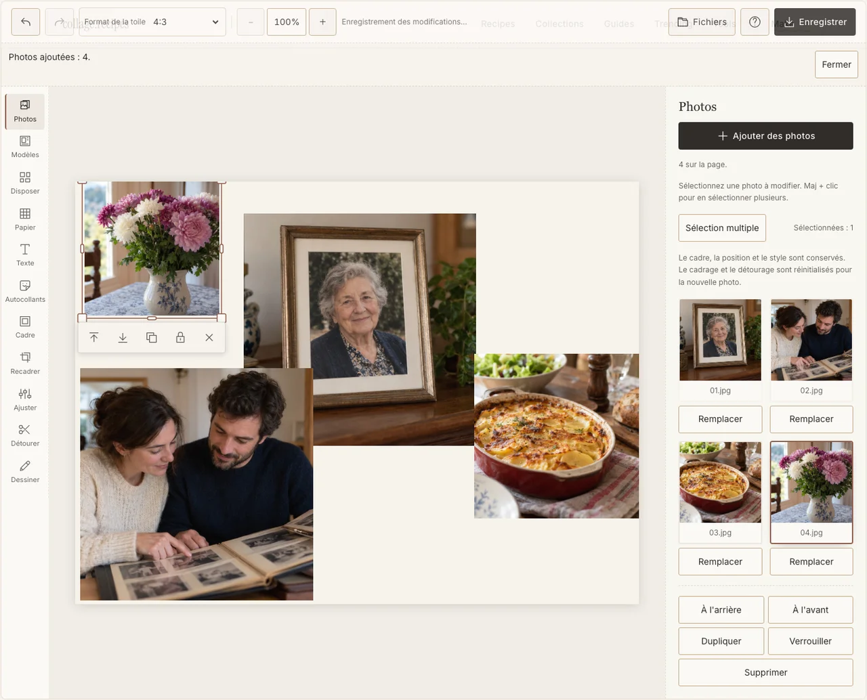
Task: Open the Photos tool in sidebar
Action: [25, 111]
